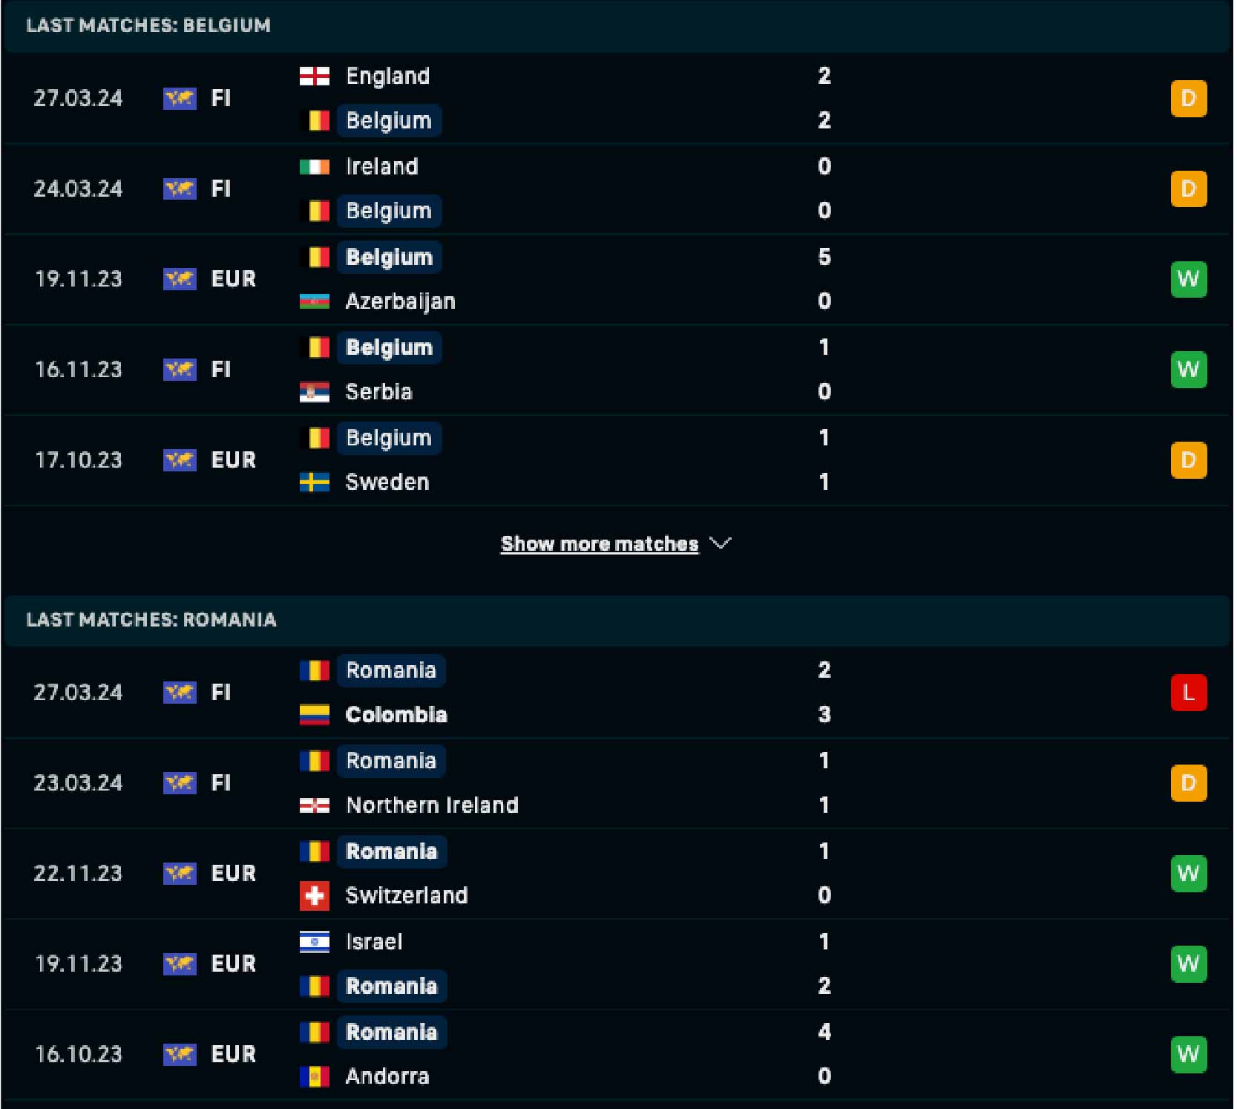This screenshot has height=1109, width=1237.
Task: Open the England vs Belgium draw badge
Action: click(1188, 99)
